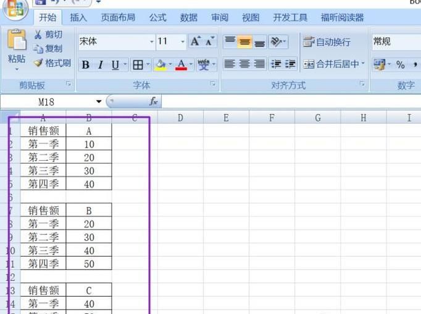Switch to the 插入 tab
Screen dimensions: 421x314
pos(78,18)
